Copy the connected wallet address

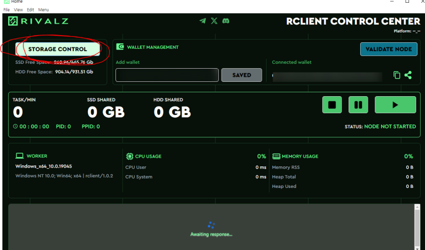397,75
